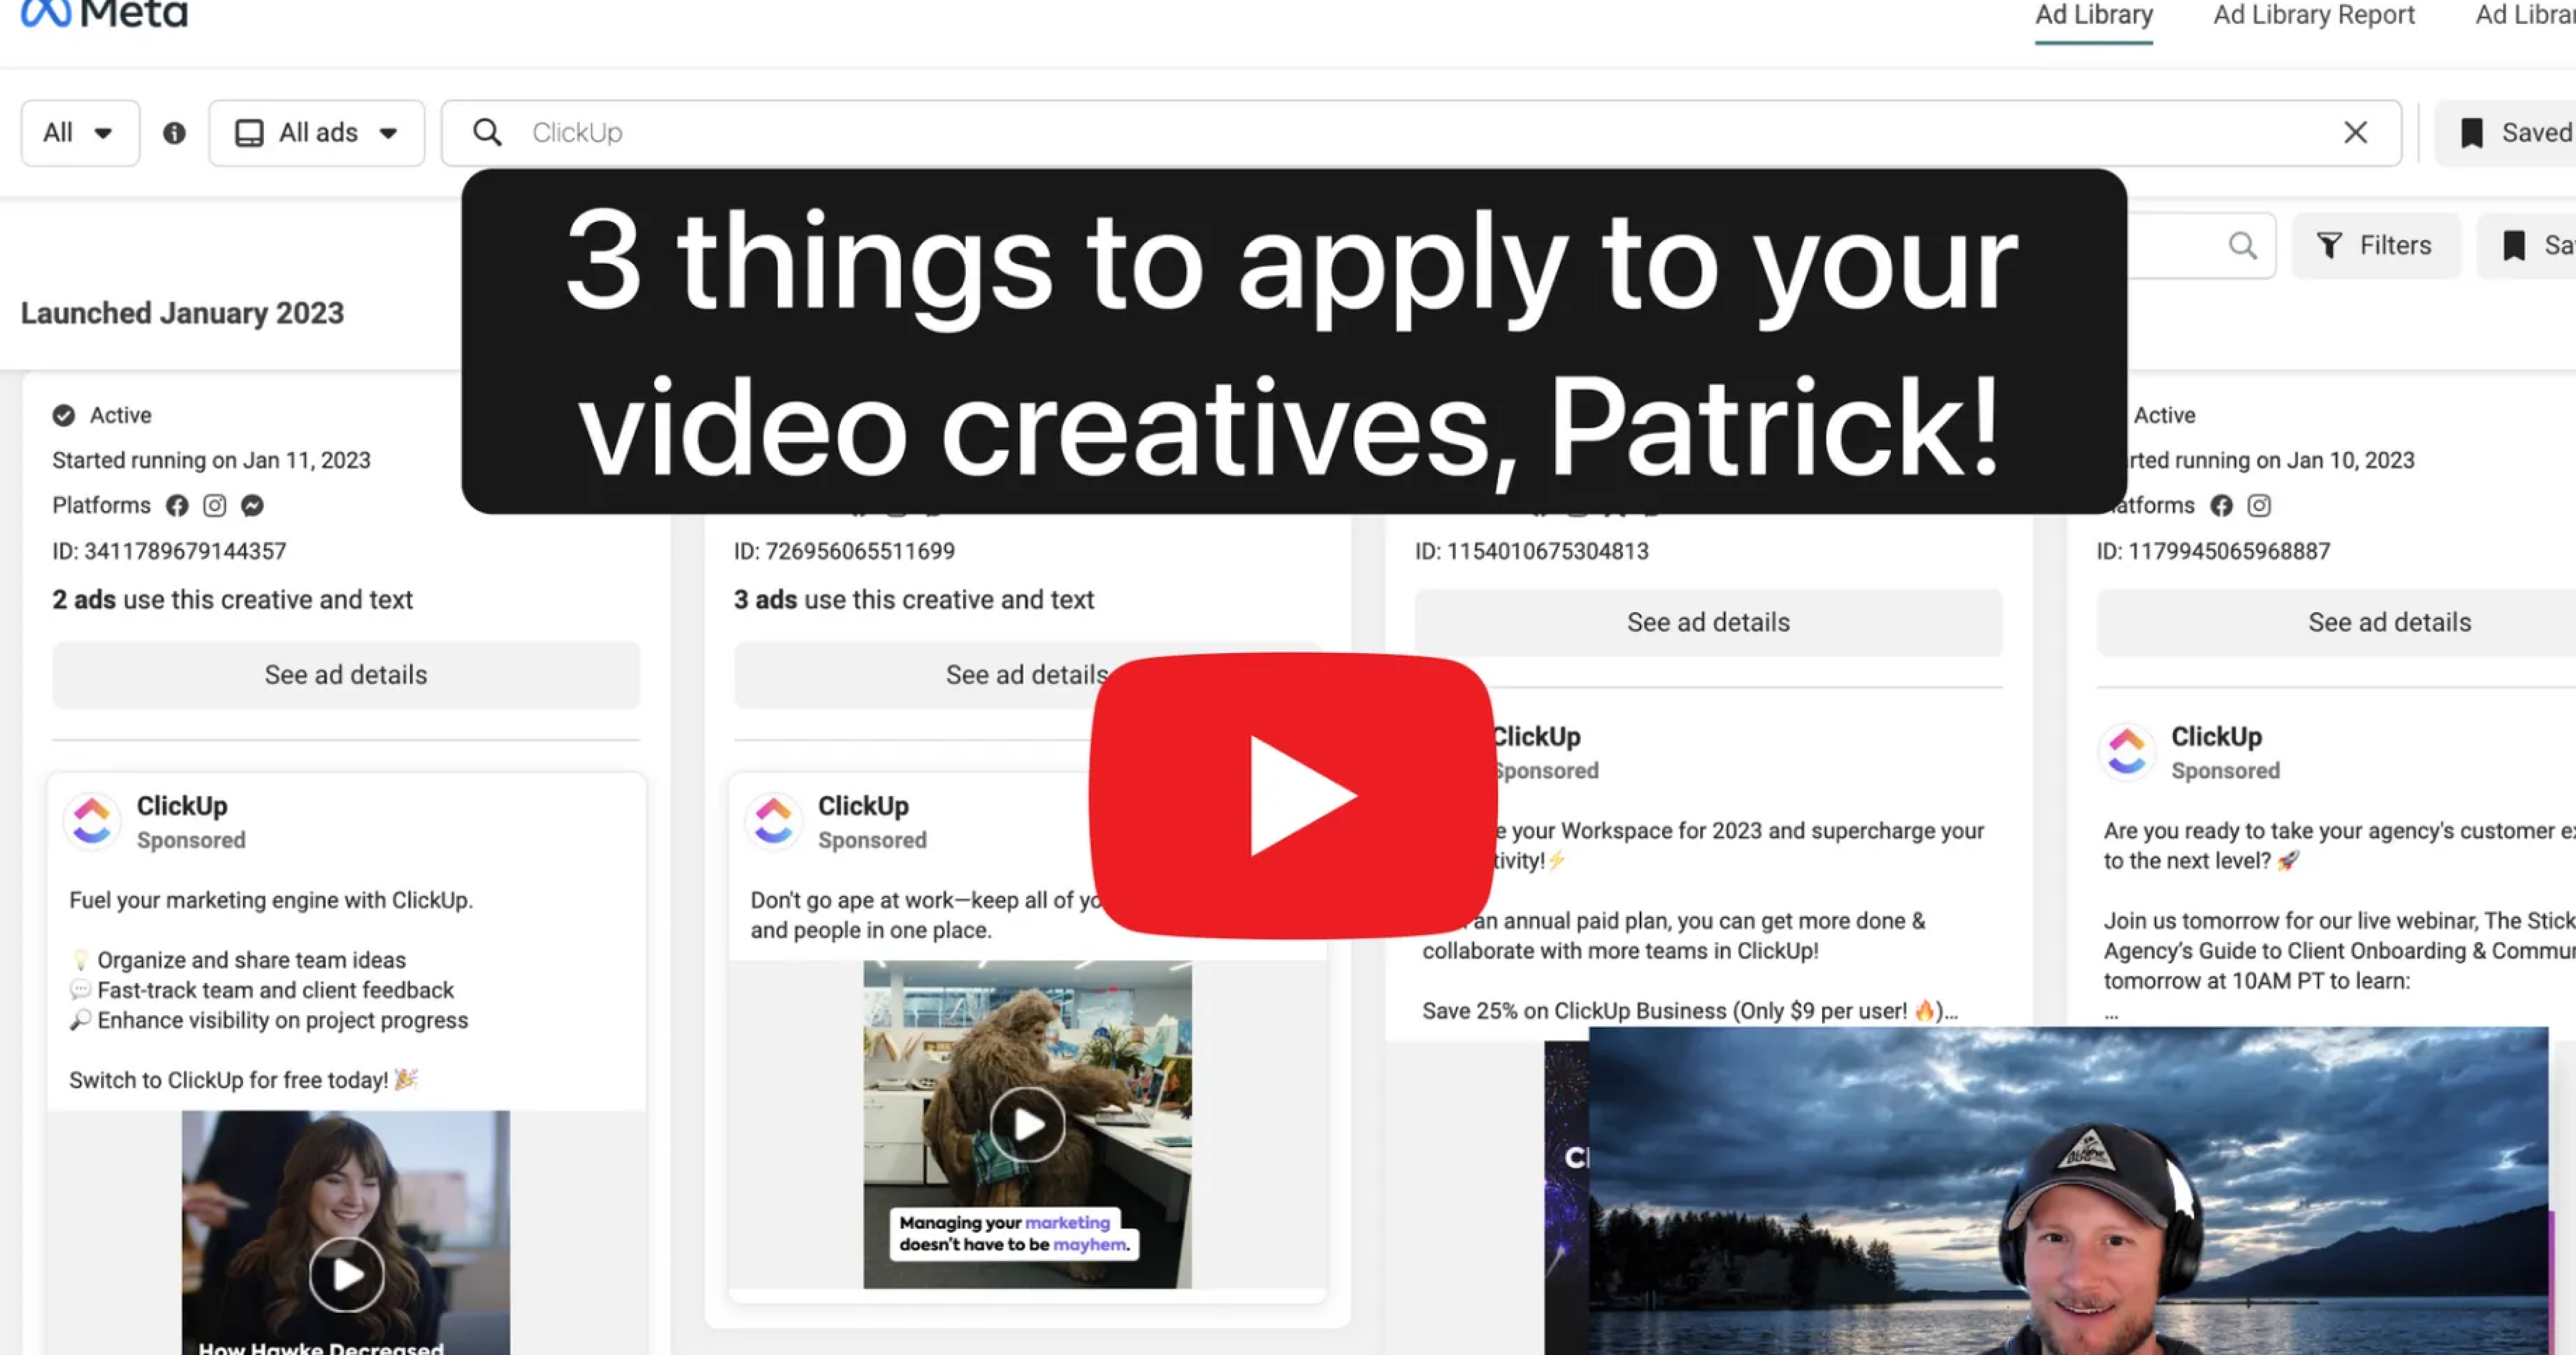Click See ad details for ID 3411789679144357

[x=346, y=675]
